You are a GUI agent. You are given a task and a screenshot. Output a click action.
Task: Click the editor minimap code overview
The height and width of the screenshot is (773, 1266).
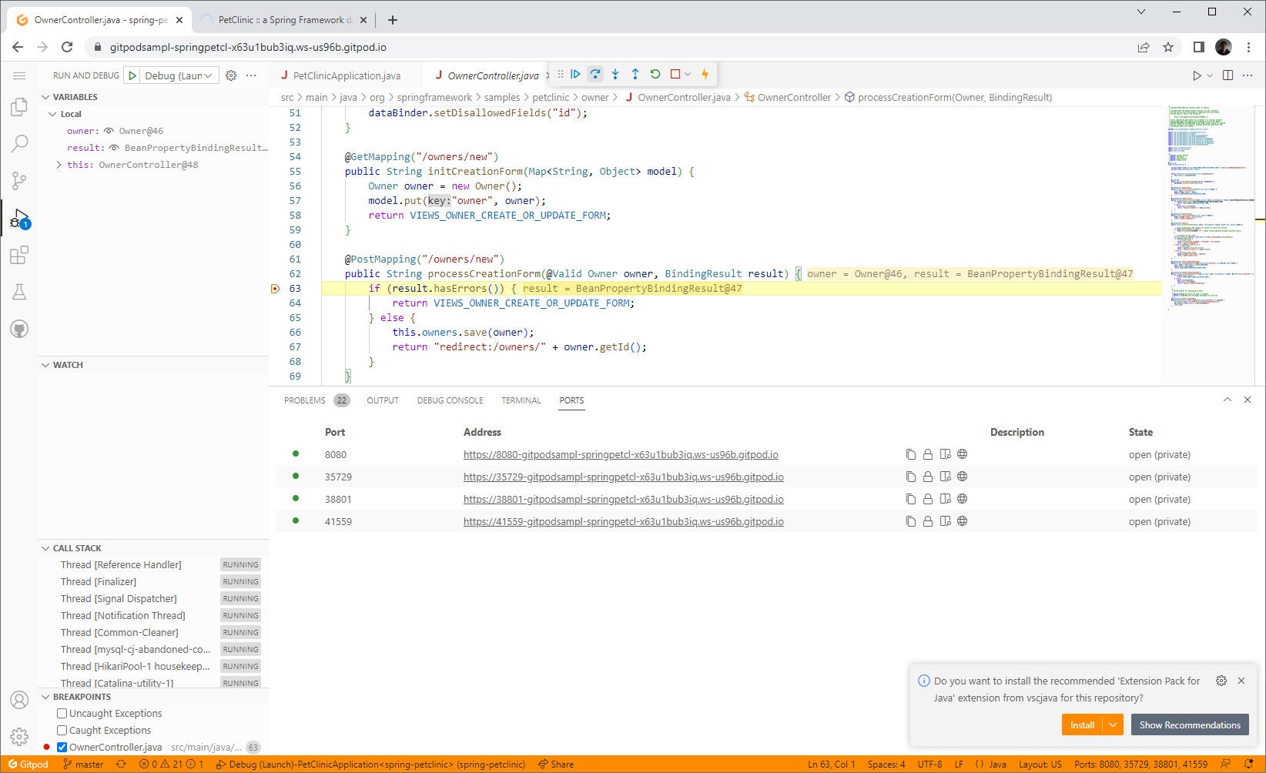click(x=1207, y=206)
